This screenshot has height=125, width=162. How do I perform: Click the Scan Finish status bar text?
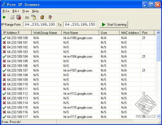point(11,122)
